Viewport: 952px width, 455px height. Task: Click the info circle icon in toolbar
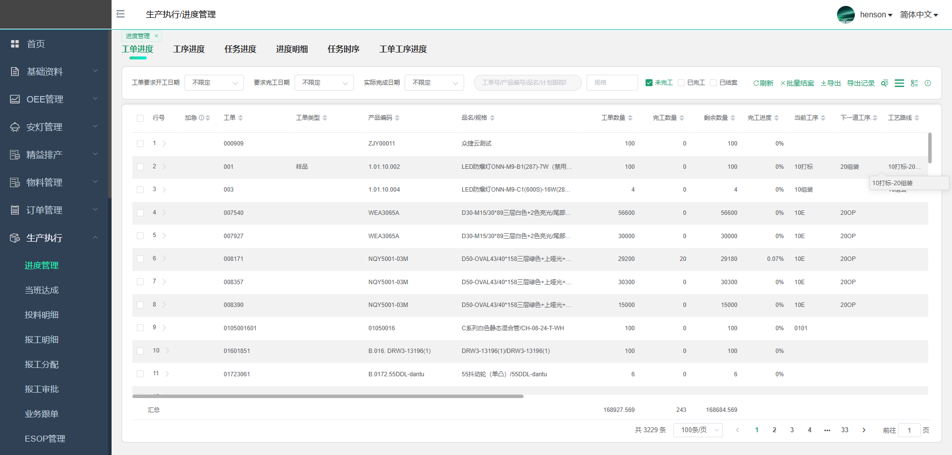coord(928,83)
